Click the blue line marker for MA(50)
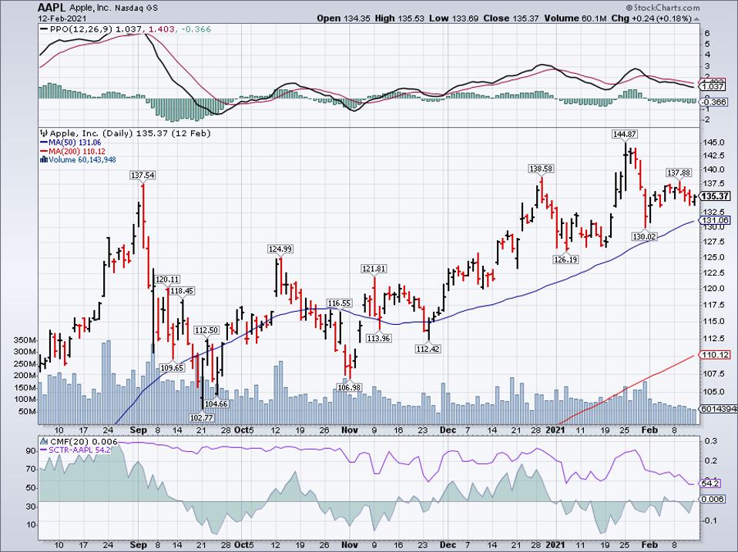738x552 pixels. click(x=43, y=142)
